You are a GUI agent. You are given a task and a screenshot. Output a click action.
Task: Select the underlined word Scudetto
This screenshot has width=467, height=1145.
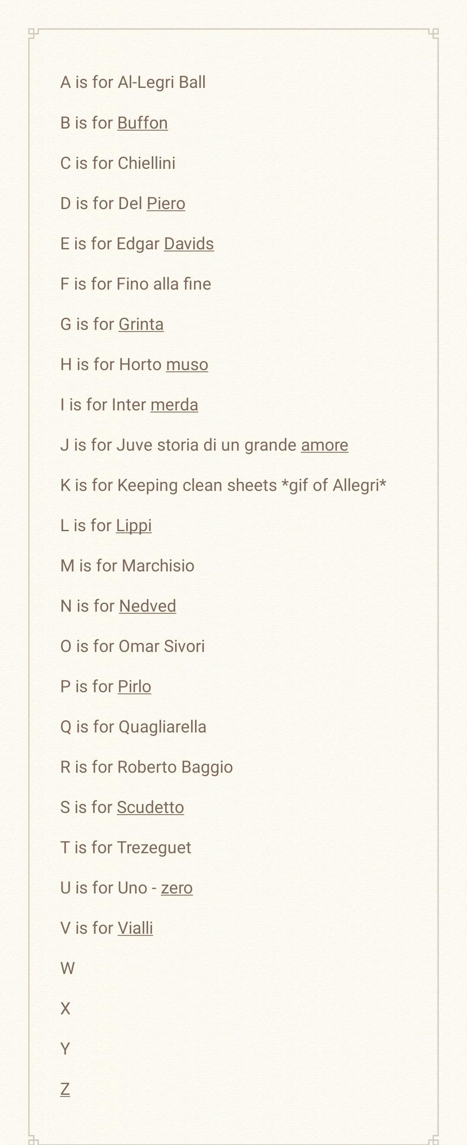pos(150,808)
